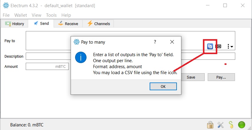The height and width of the screenshot is (130, 252).
Task: Expand the three-dots options dropdown
Action: 230,47
